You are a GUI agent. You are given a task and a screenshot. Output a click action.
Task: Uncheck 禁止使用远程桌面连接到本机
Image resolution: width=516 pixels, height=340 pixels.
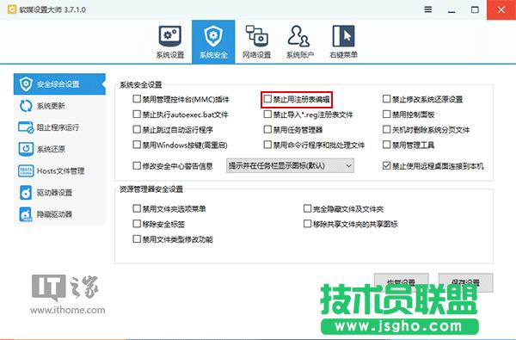point(387,166)
